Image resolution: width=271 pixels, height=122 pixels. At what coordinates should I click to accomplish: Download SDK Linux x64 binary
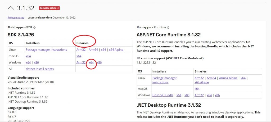click(103, 49)
